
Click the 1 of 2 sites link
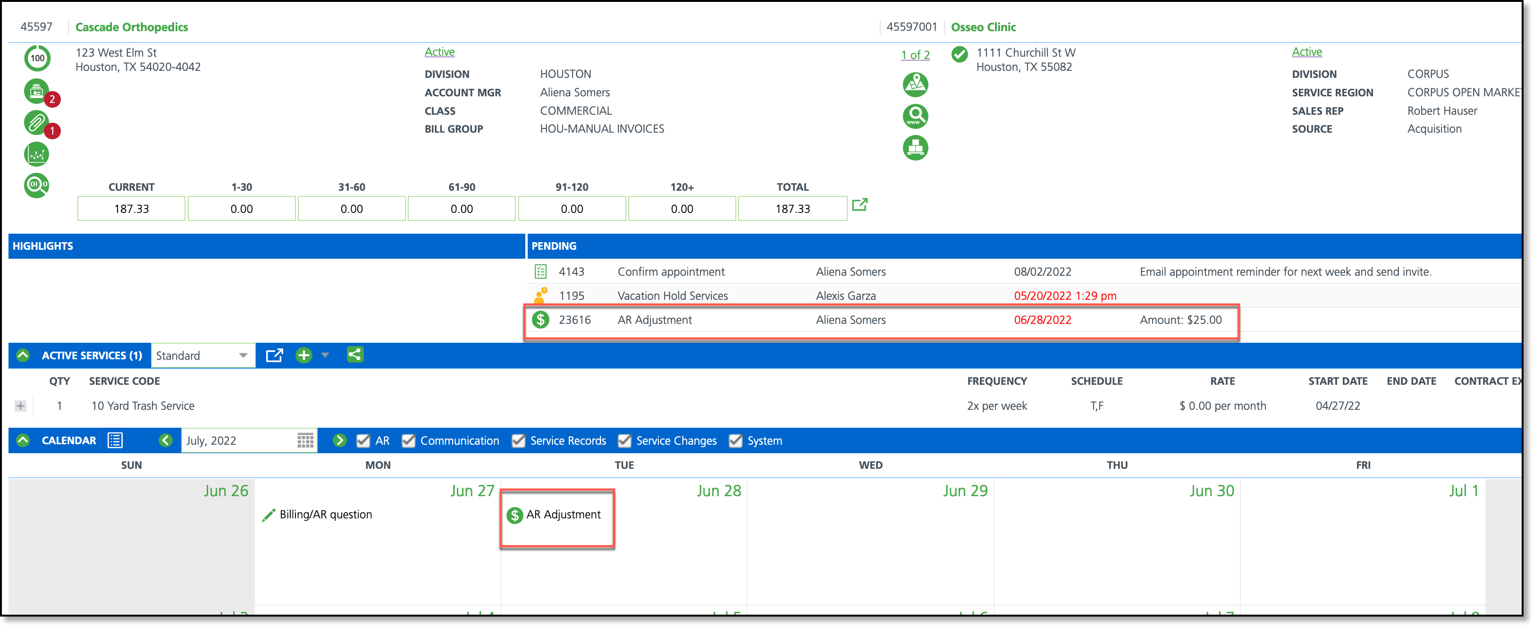click(915, 55)
